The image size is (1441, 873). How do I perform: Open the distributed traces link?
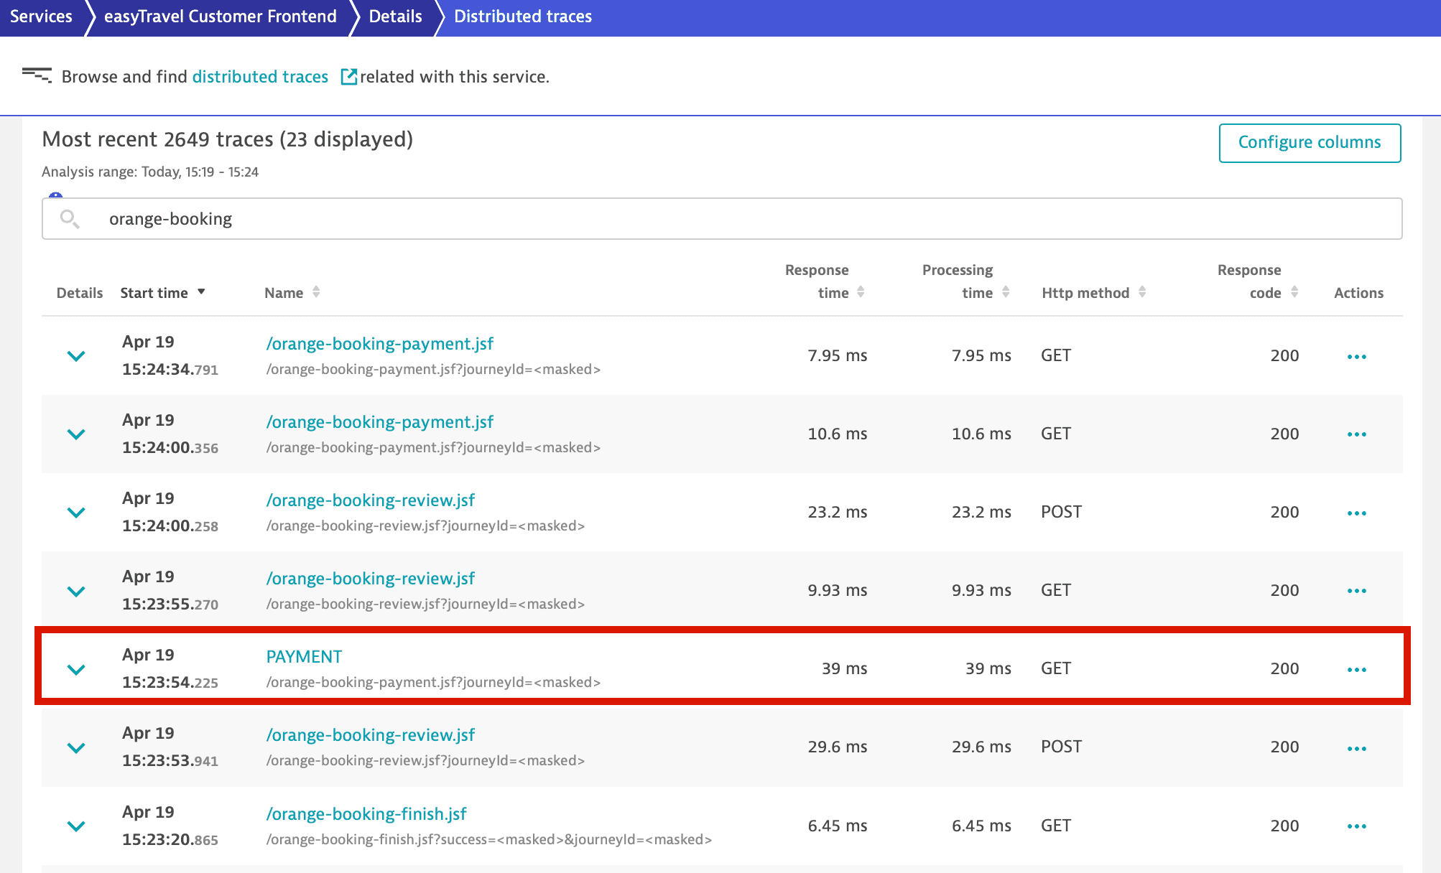click(260, 77)
